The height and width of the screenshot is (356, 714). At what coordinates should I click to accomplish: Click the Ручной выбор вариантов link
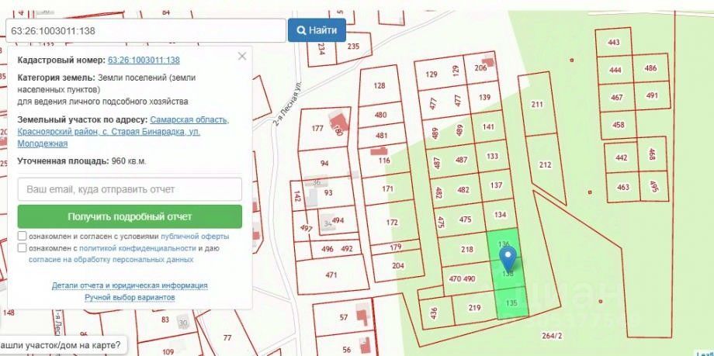pos(130,297)
